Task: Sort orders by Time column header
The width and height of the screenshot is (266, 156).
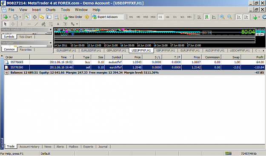Action: (x=51, y=57)
